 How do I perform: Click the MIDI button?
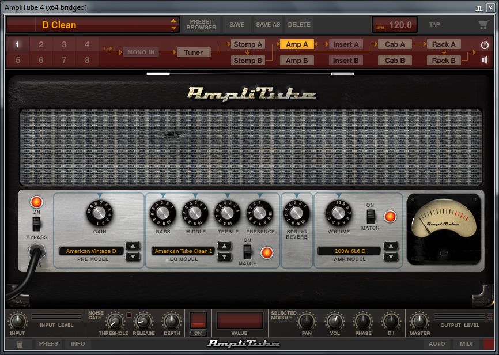coord(466,344)
